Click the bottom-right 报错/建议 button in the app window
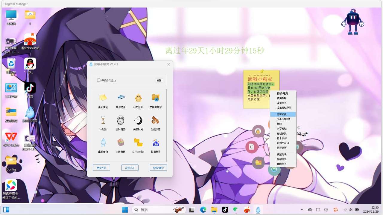Screen dimensions: 383x215 [x=158, y=168]
